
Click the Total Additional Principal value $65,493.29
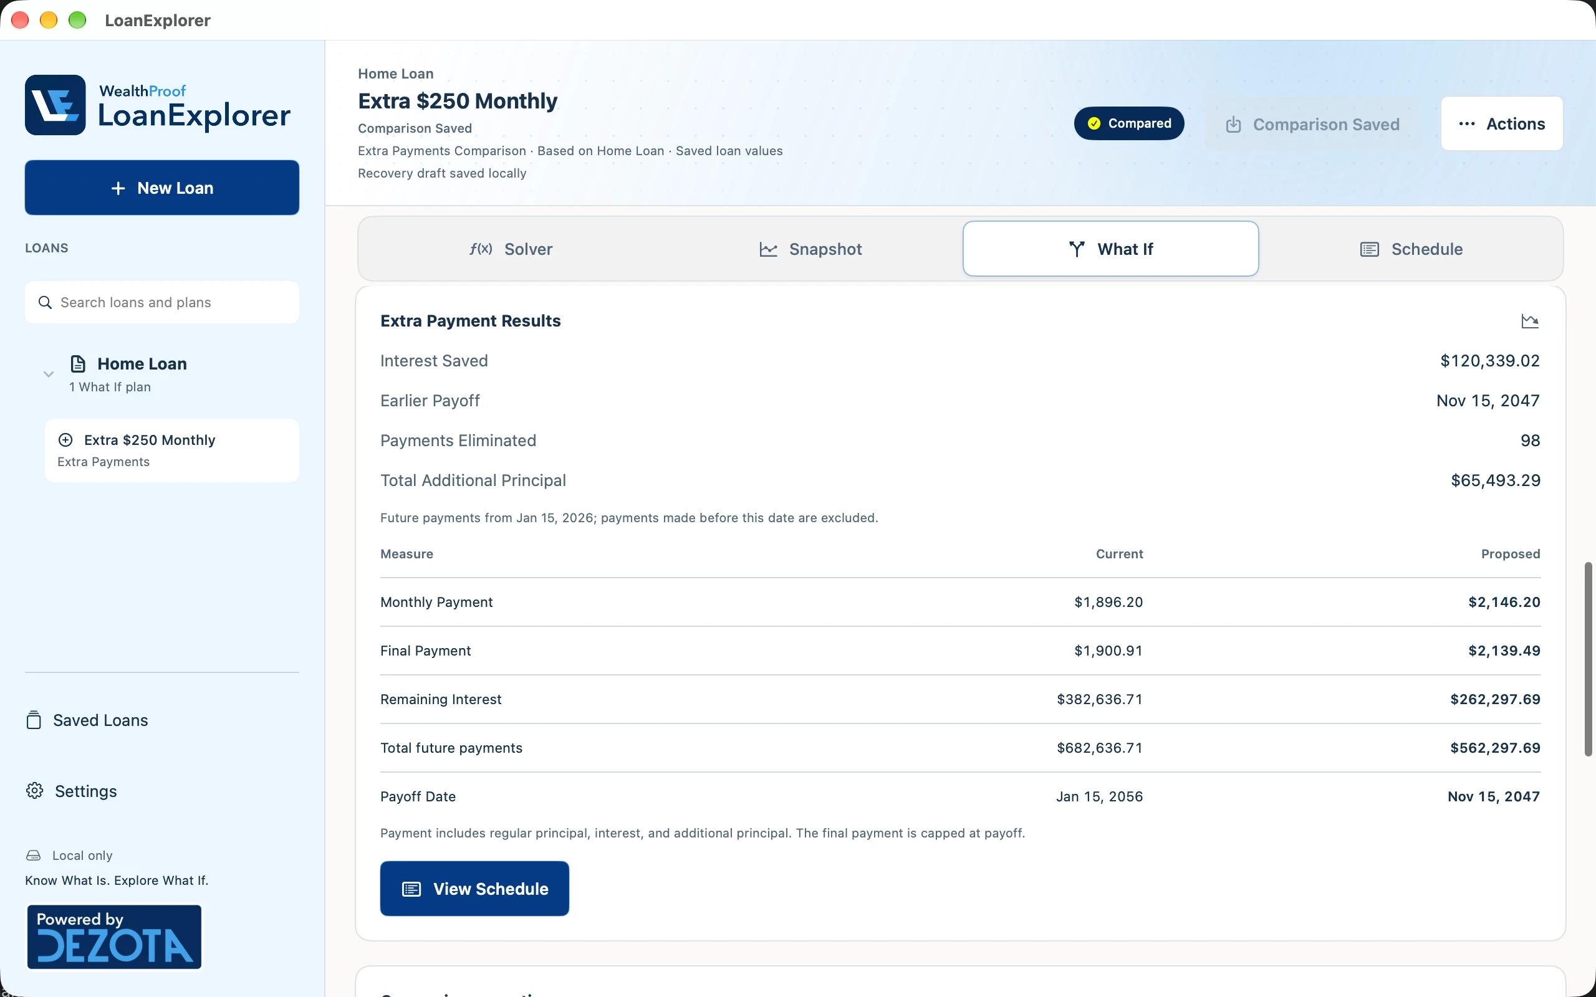[1495, 480]
